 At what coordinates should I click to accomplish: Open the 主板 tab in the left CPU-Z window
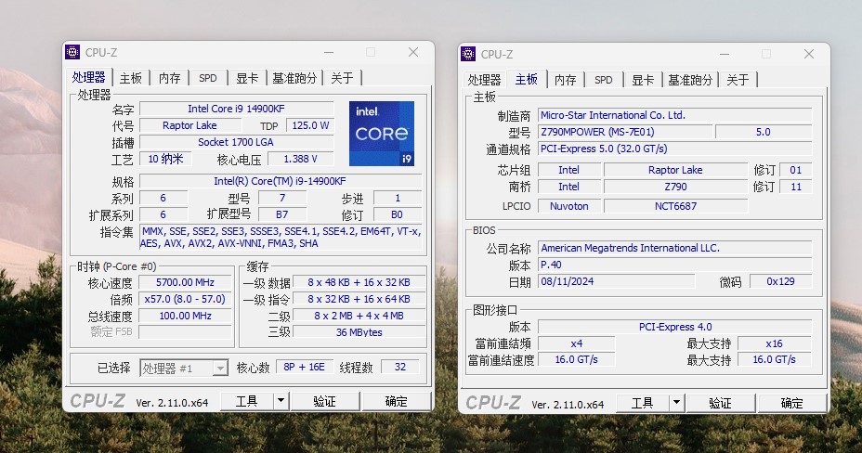coord(131,78)
